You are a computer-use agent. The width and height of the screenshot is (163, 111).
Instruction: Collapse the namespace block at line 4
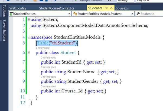[x=29, y=37]
